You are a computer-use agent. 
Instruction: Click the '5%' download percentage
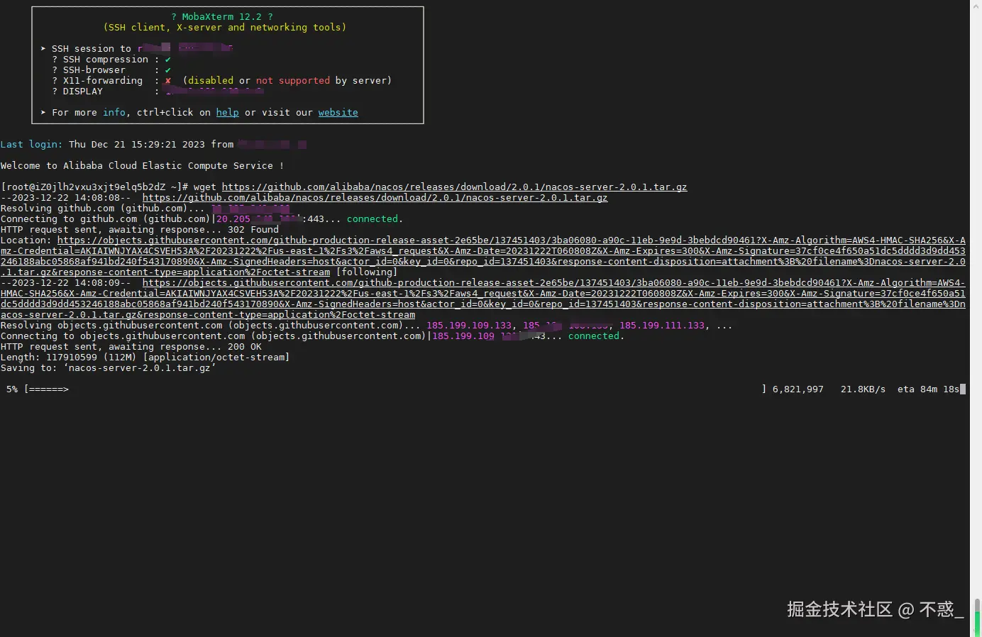tap(11, 389)
